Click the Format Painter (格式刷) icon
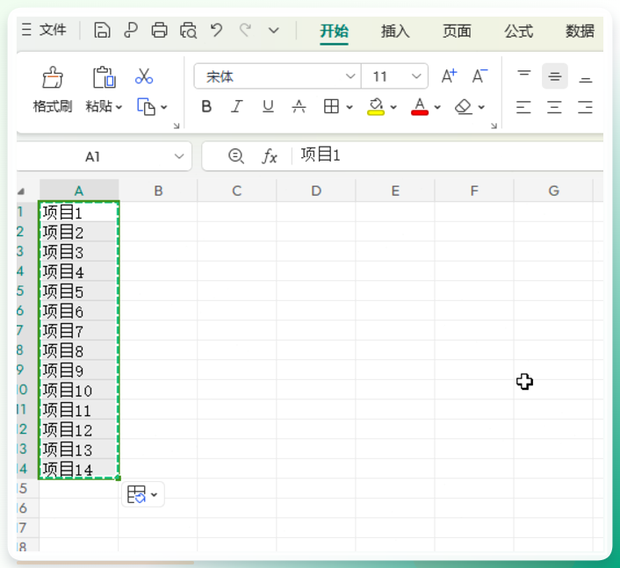The image size is (620, 568). click(53, 77)
